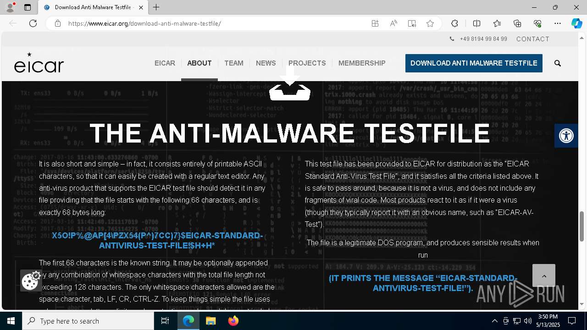Open Collections panel
This screenshot has width=587, height=330.
click(x=517, y=23)
